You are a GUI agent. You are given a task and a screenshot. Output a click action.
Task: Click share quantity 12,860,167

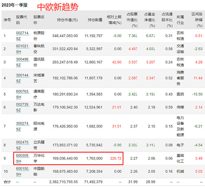93,62
